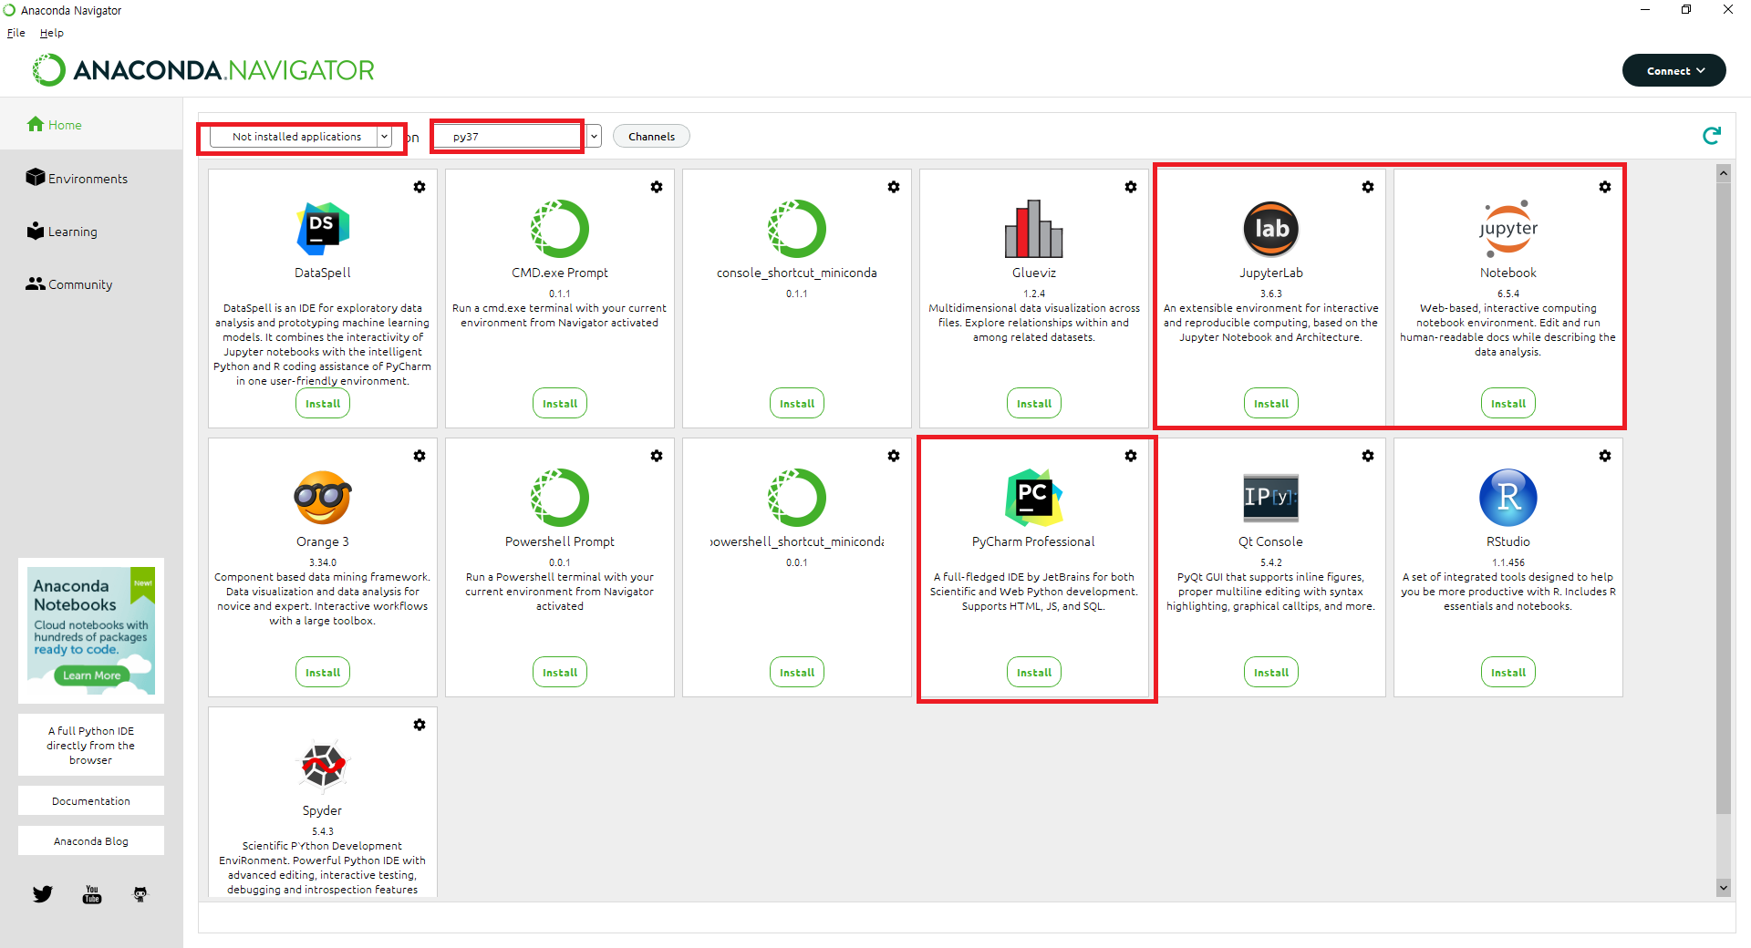This screenshot has width=1751, height=948.
Task: Open the Help menu
Action: pyautogui.click(x=52, y=33)
